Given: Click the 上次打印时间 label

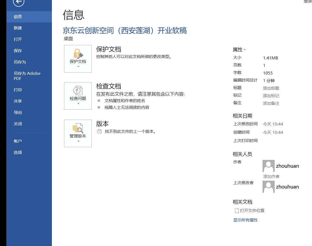Looking at the screenshot, I should click(x=245, y=140).
